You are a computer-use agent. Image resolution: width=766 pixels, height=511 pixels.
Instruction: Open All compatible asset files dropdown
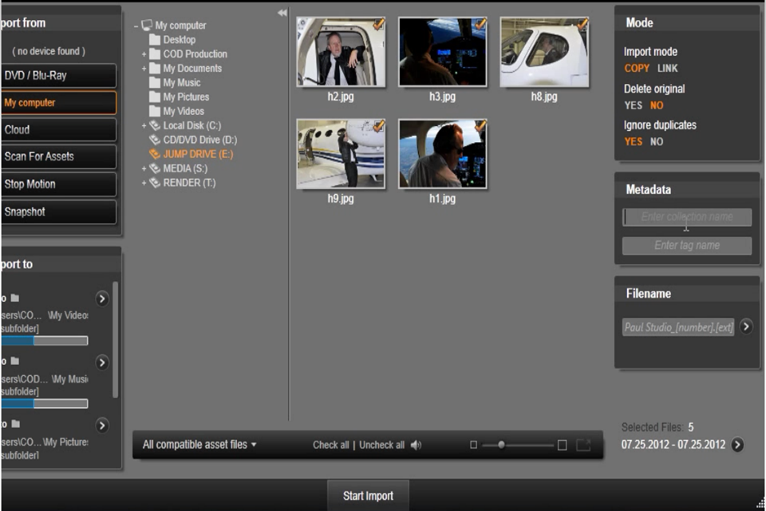pyautogui.click(x=199, y=445)
